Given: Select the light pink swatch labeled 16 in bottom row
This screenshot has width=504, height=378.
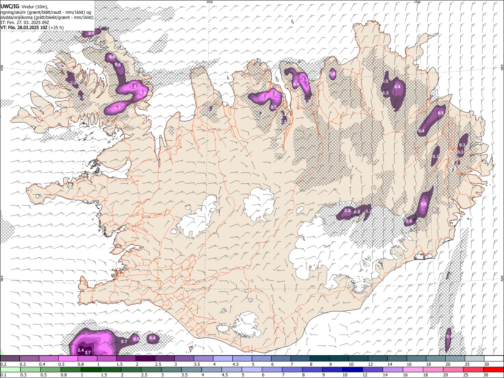Looking at the screenshot, I should point(413,370).
